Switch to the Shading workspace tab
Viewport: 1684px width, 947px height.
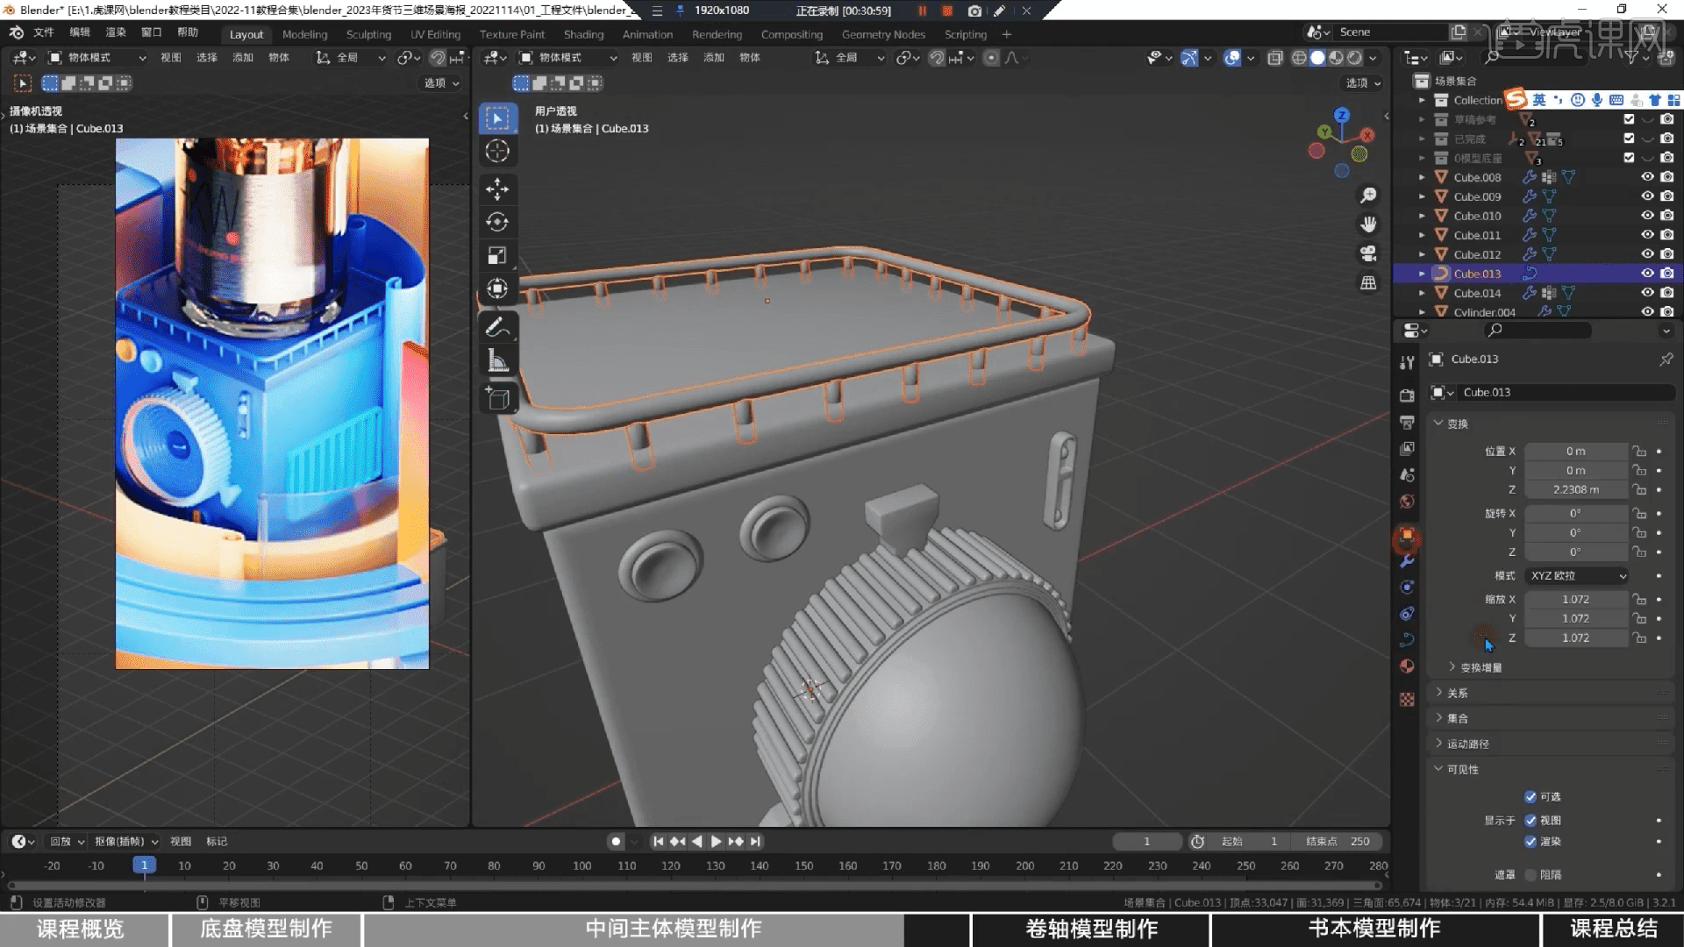583,34
